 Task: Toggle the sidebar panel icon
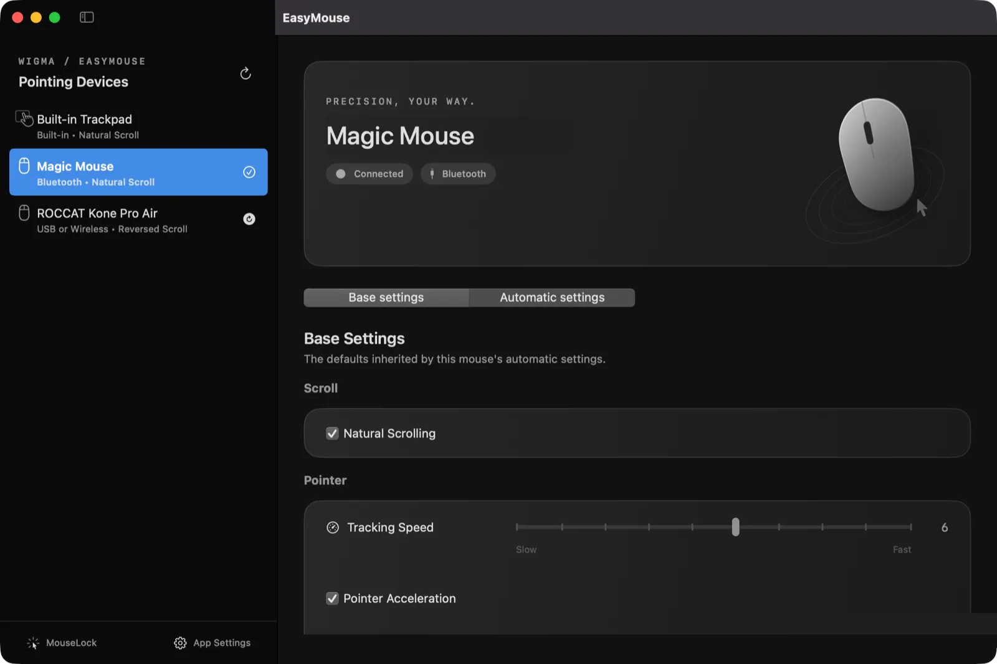87,17
